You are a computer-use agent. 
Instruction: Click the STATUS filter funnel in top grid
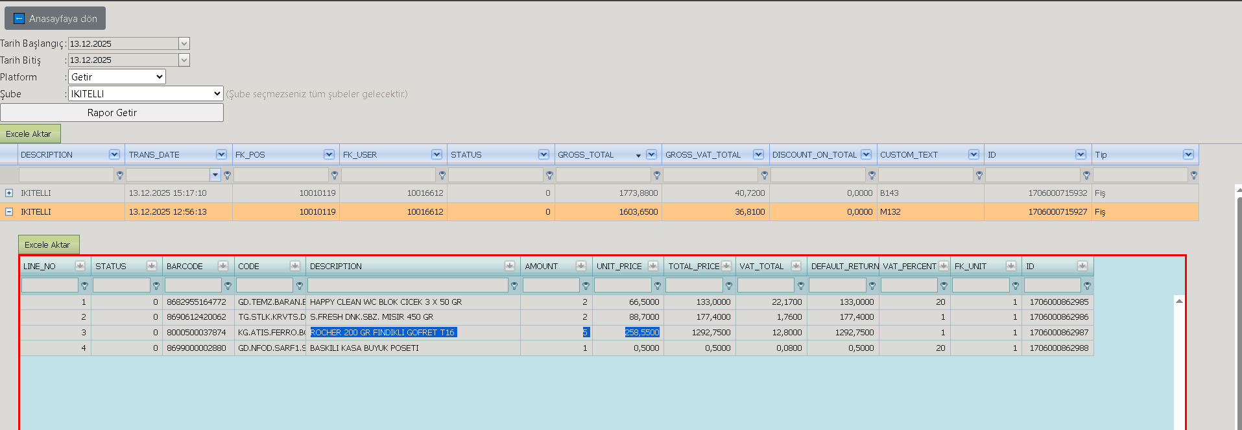click(549, 175)
